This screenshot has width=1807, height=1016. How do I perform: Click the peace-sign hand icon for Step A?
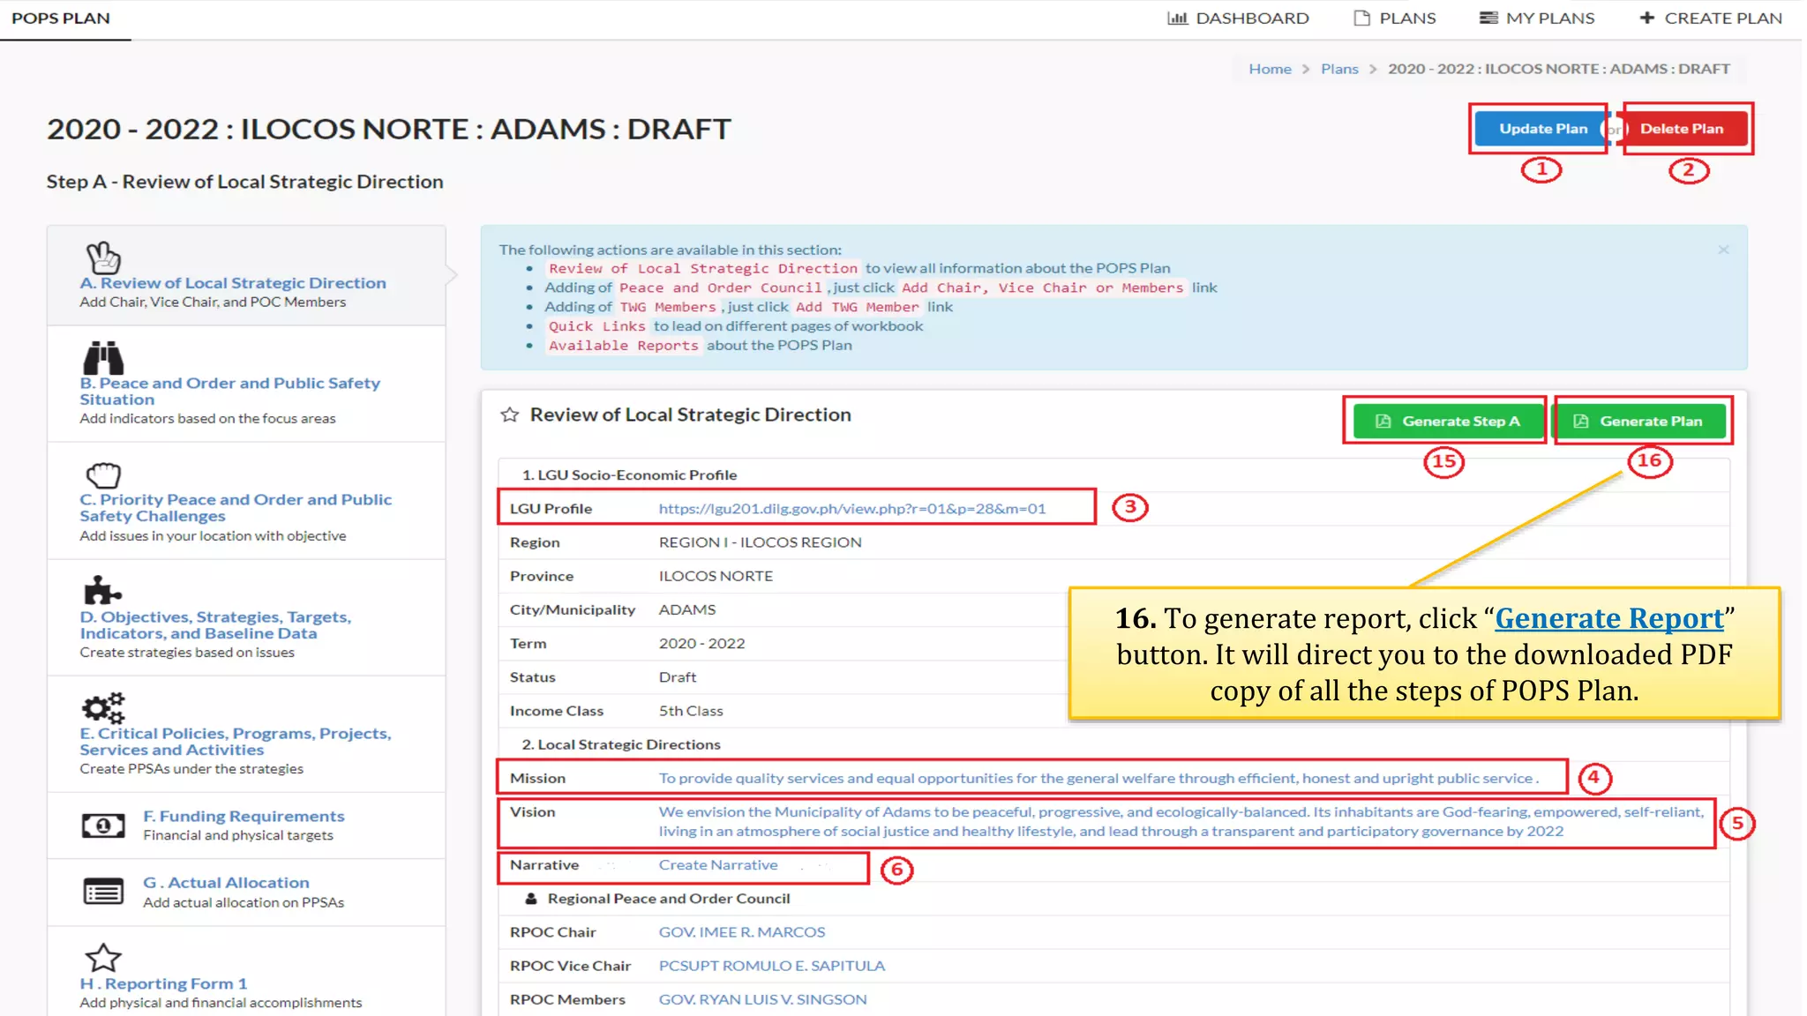point(103,258)
